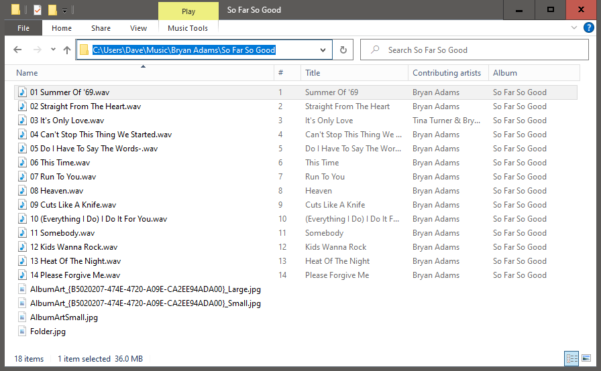Open the View ribbon tab

tap(138, 28)
